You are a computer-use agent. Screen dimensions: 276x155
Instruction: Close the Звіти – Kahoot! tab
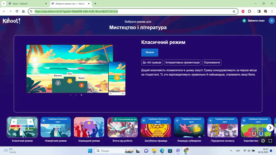pos(46,4)
